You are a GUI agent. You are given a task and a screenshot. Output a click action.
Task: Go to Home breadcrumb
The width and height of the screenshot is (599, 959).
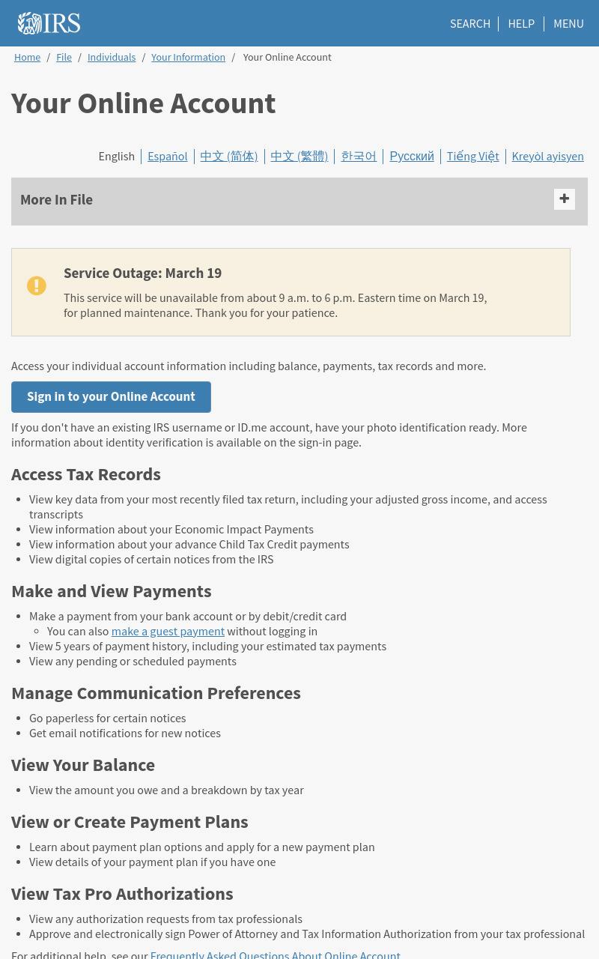tap(27, 57)
